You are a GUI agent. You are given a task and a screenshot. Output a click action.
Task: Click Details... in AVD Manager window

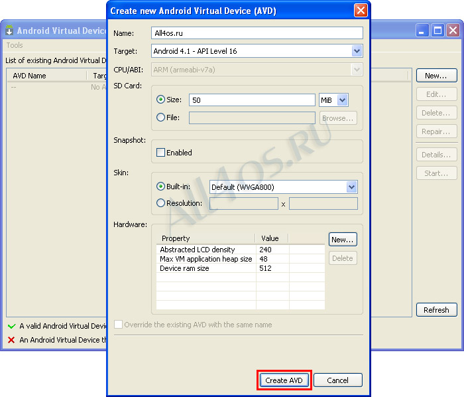(436, 155)
